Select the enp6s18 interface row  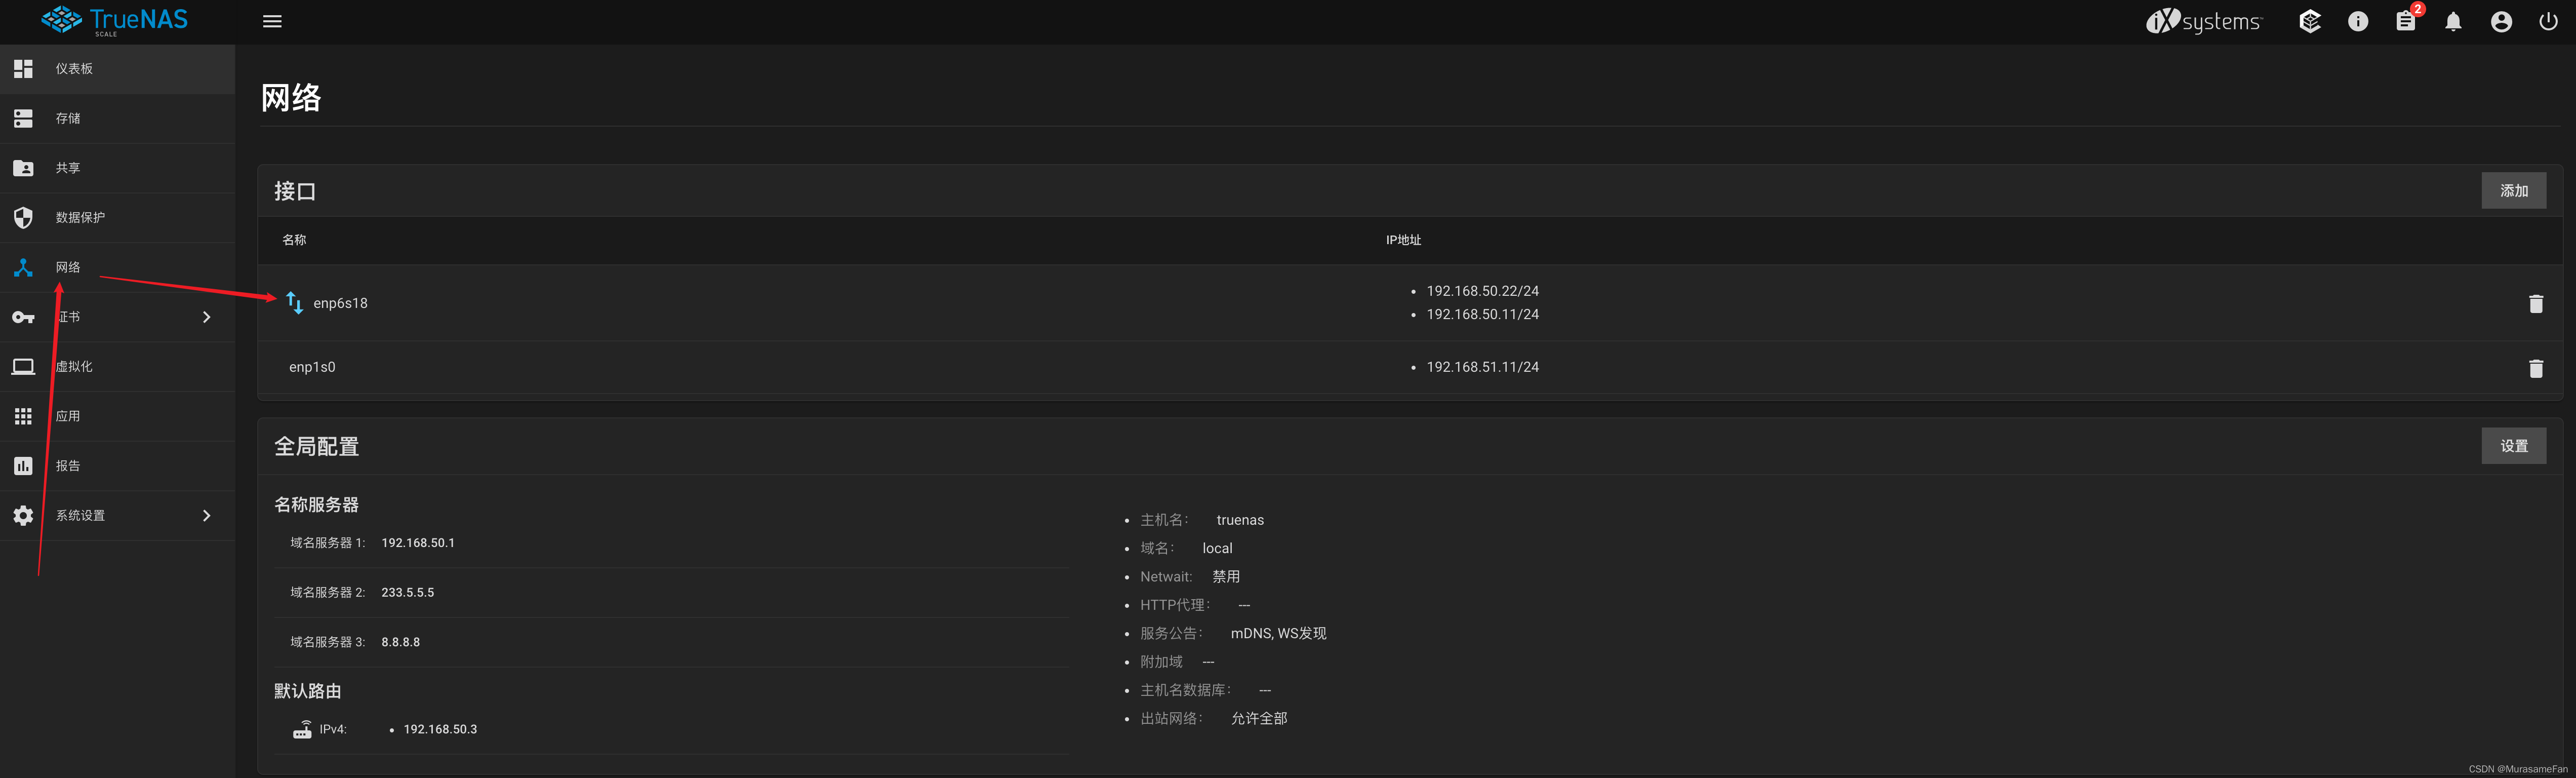point(340,303)
